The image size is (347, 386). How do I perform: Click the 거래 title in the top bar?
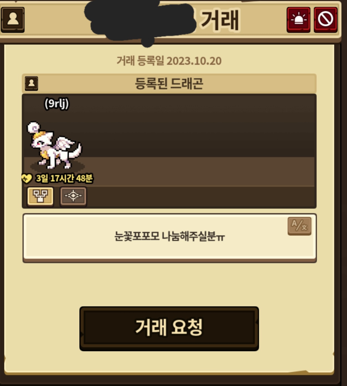[x=220, y=20]
